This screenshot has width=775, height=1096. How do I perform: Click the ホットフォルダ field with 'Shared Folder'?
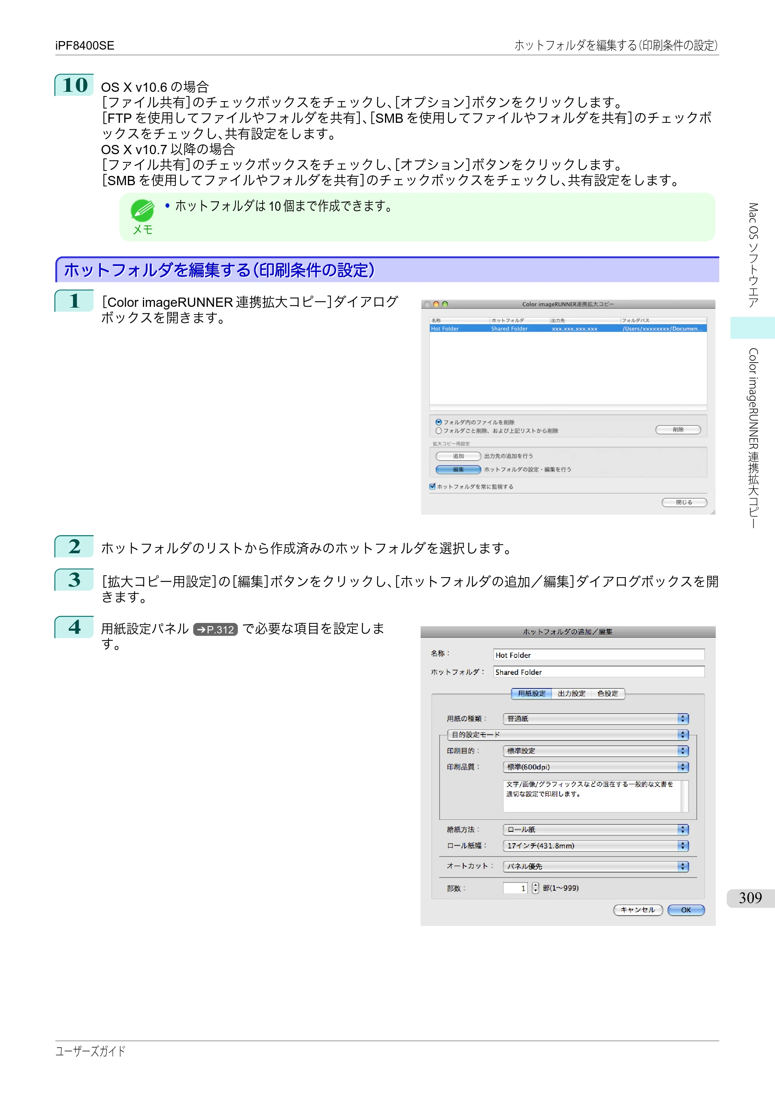pos(598,672)
